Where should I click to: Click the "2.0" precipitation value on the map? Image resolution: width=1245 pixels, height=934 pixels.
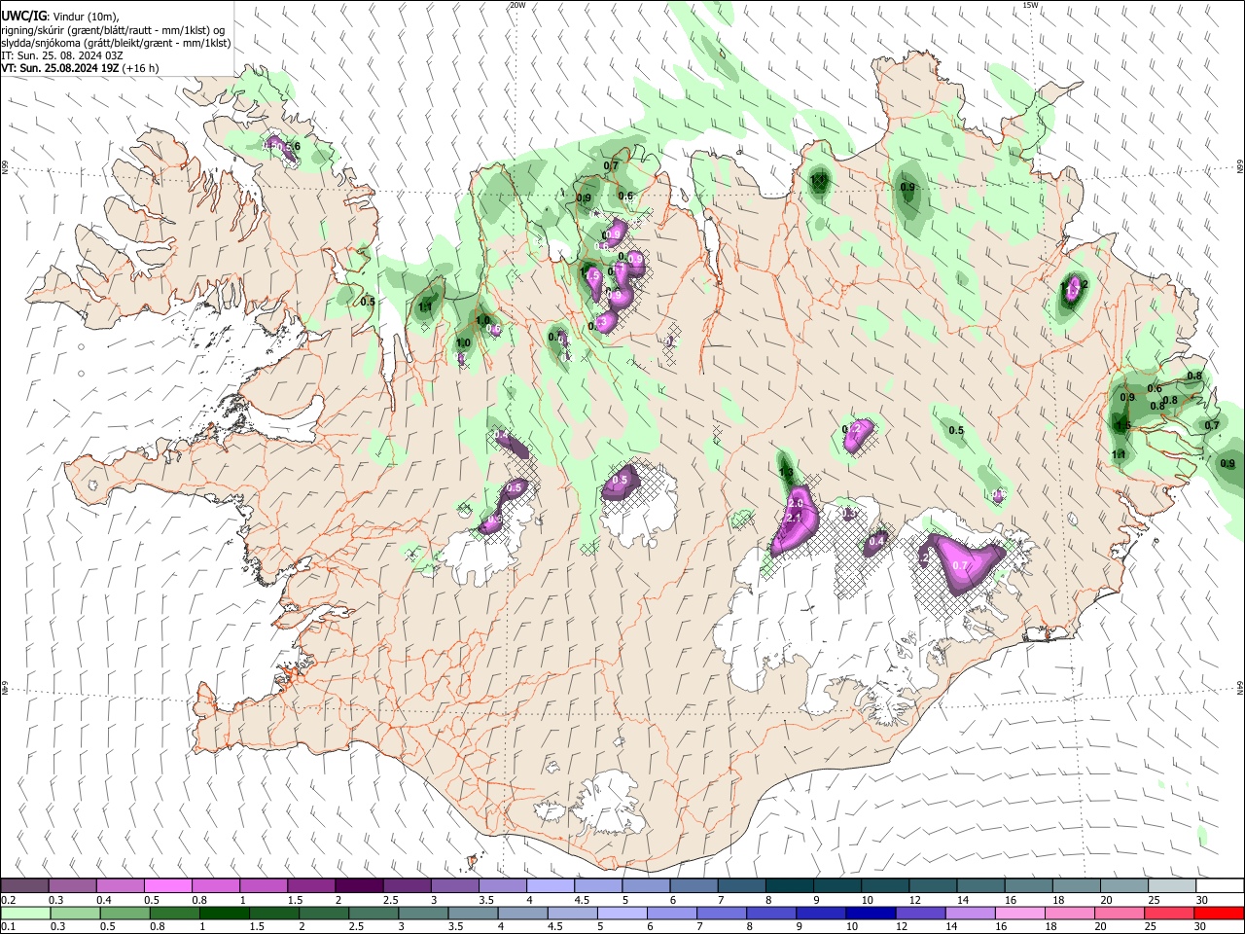tap(796, 503)
